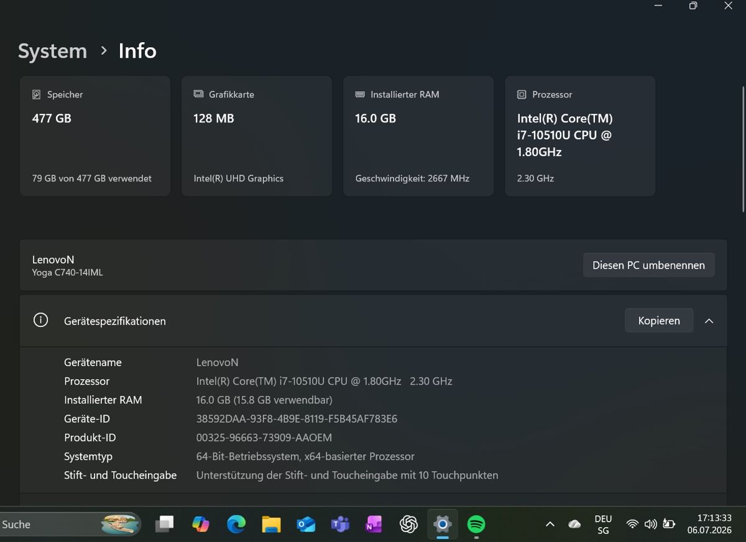Select the Produkt-ID value 00325-96663-73909-AAOEM
746x542 pixels.
(x=264, y=438)
